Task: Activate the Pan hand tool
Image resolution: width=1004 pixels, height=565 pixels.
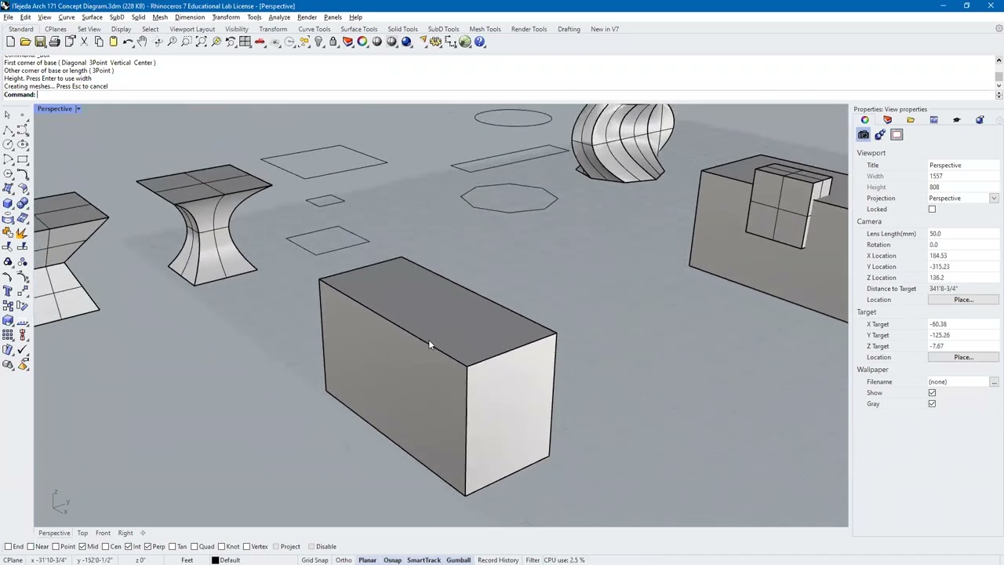Action: coord(142,42)
